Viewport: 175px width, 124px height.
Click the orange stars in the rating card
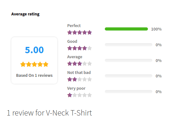(x=34, y=64)
